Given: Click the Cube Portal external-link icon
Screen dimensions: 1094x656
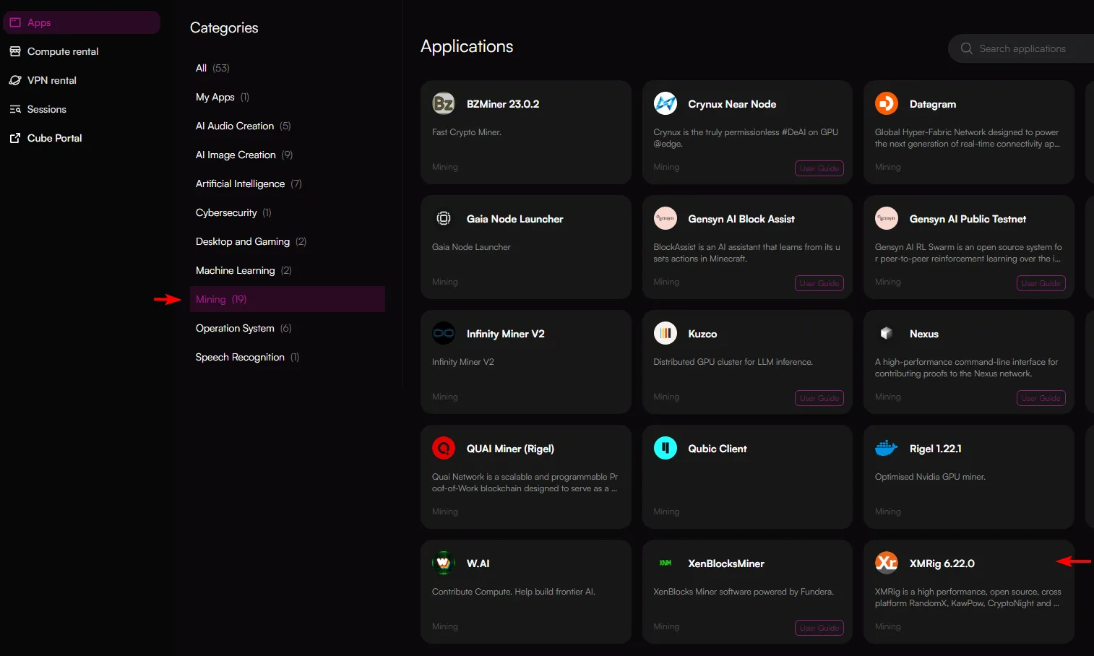Looking at the screenshot, I should (x=15, y=138).
